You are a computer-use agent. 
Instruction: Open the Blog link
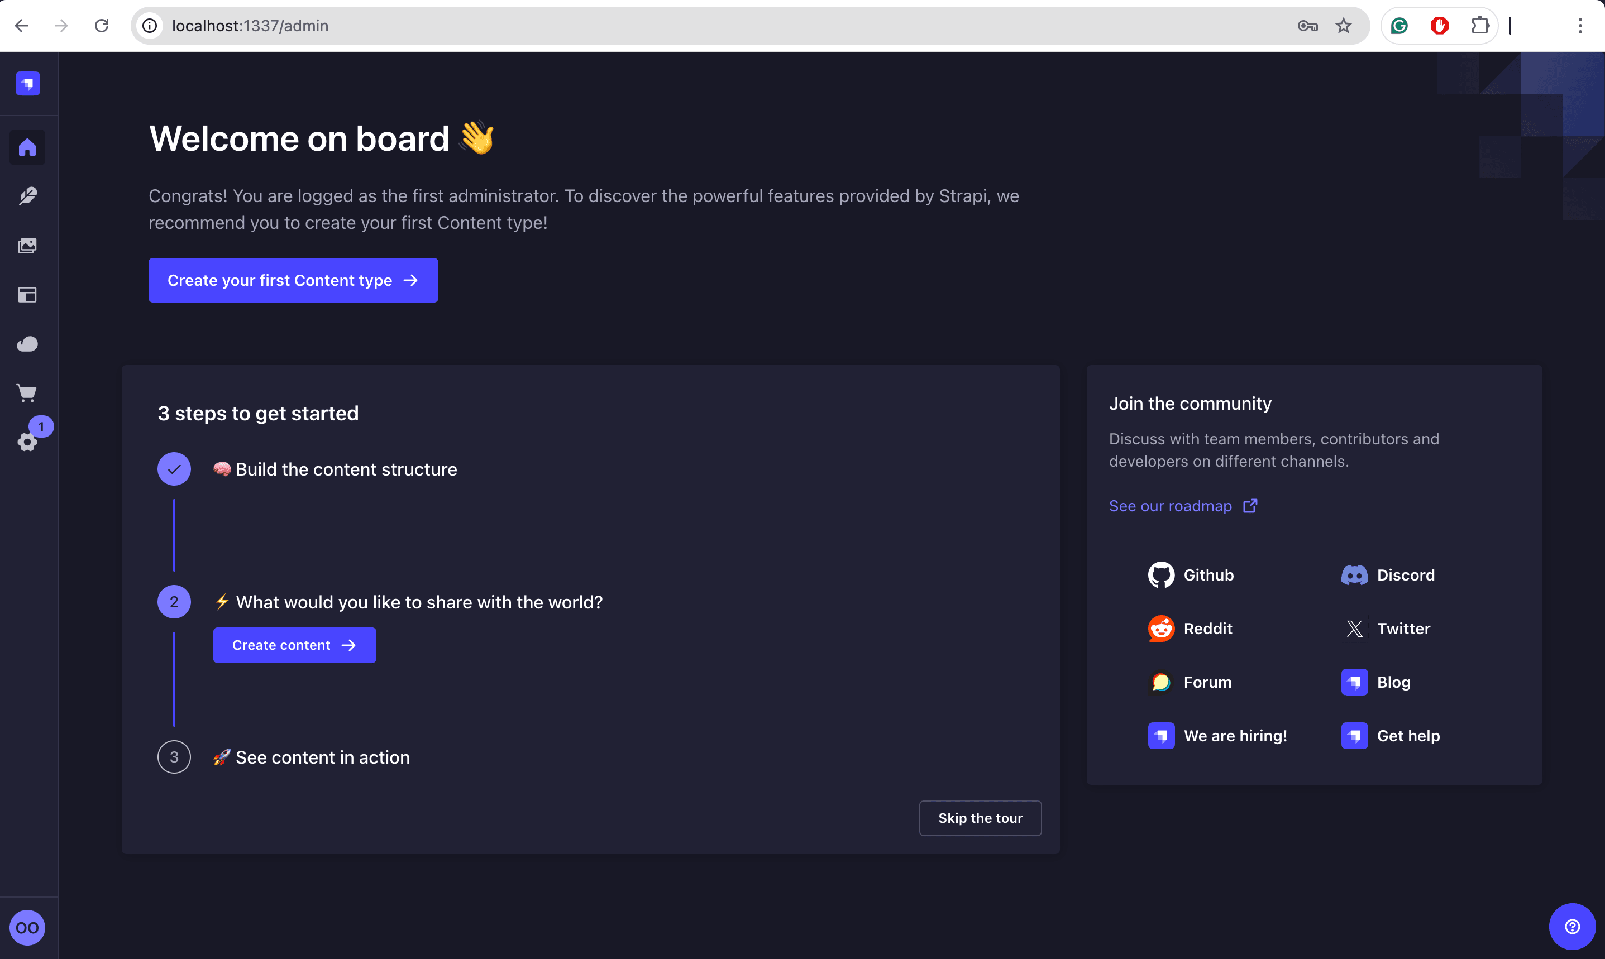coord(1375,682)
